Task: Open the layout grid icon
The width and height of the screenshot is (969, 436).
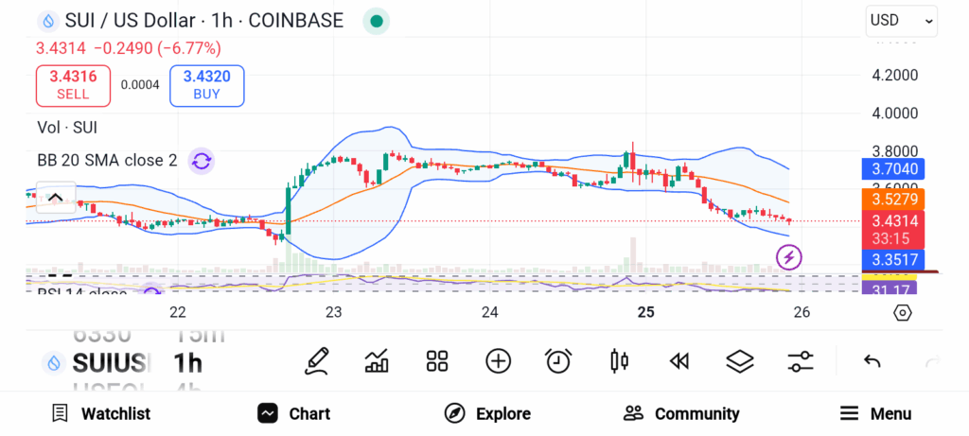Action: point(436,360)
